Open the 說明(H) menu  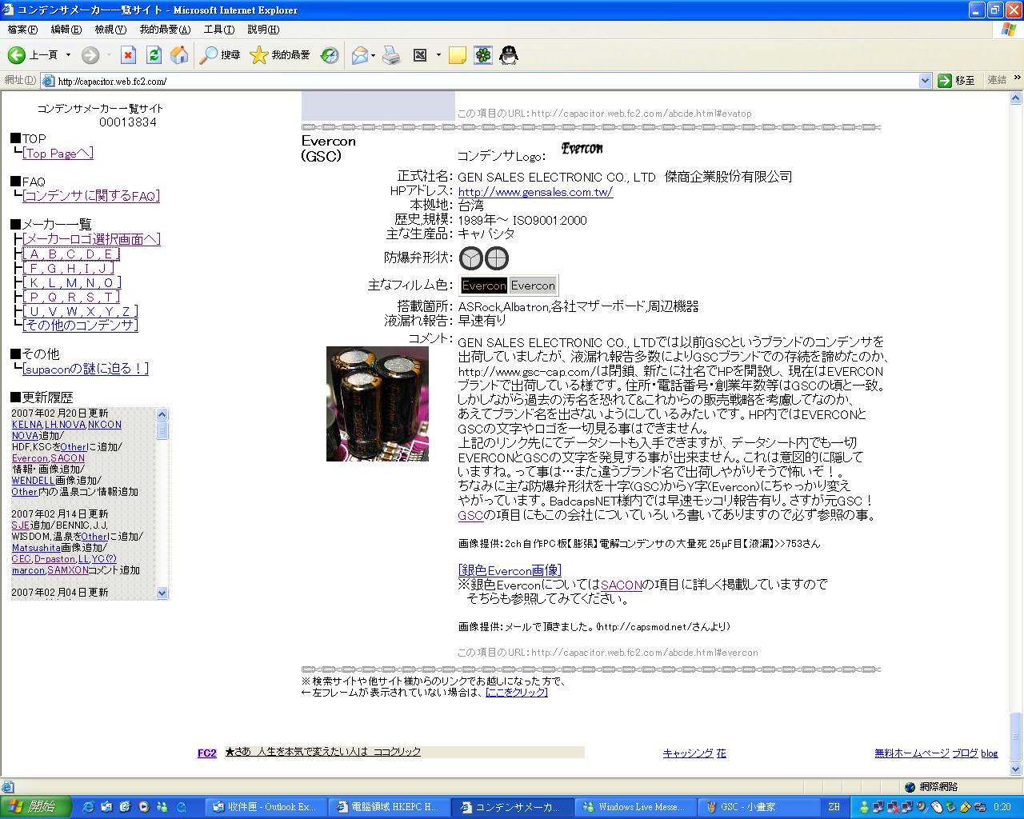pos(263,30)
